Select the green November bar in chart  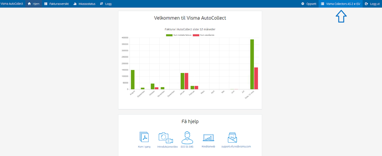pyautogui.click(x=163, y=88)
